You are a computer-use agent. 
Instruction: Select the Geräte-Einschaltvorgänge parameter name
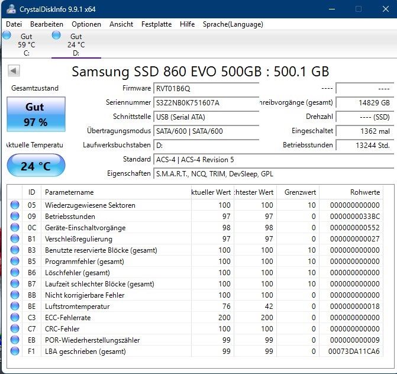85,228
